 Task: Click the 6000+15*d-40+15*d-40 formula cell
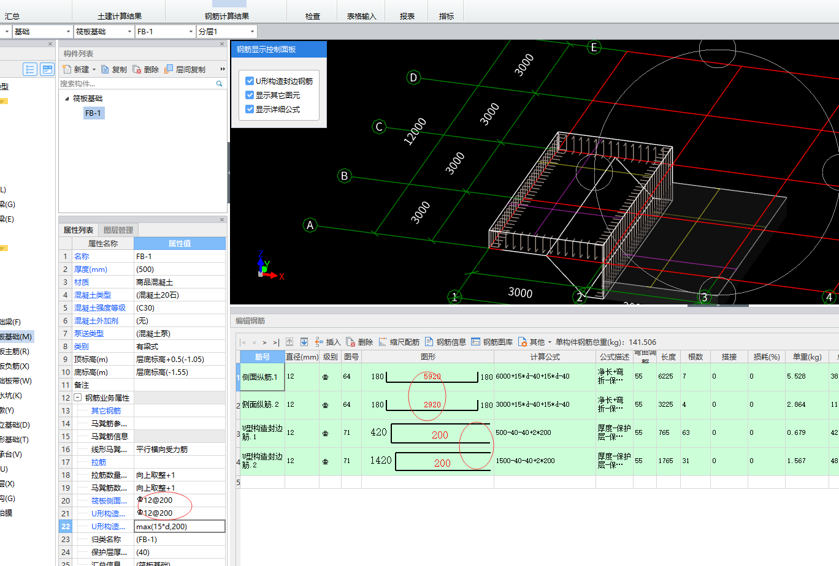click(x=545, y=377)
